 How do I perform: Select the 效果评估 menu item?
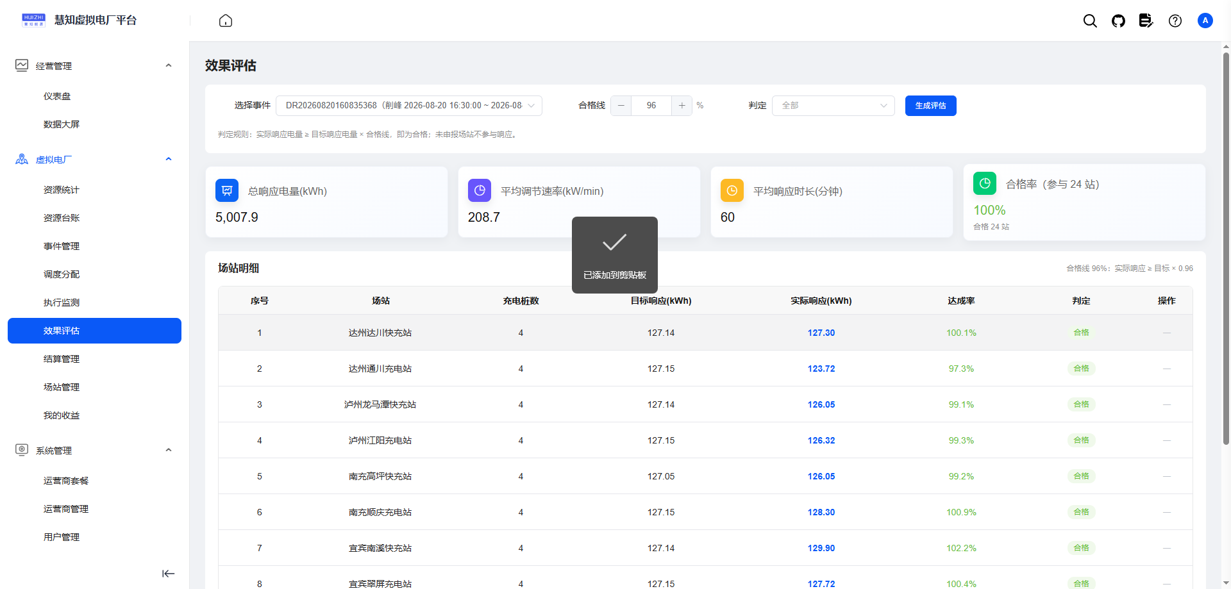[94, 331]
